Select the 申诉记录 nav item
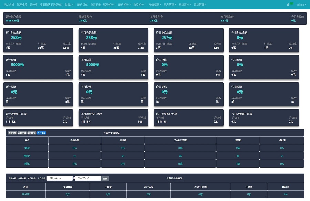This screenshot has width=310, height=201. pyautogui.click(x=95, y=4)
